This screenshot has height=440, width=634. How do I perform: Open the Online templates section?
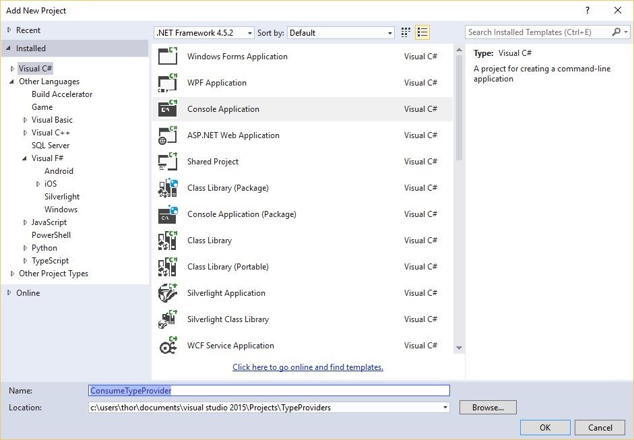(x=28, y=293)
